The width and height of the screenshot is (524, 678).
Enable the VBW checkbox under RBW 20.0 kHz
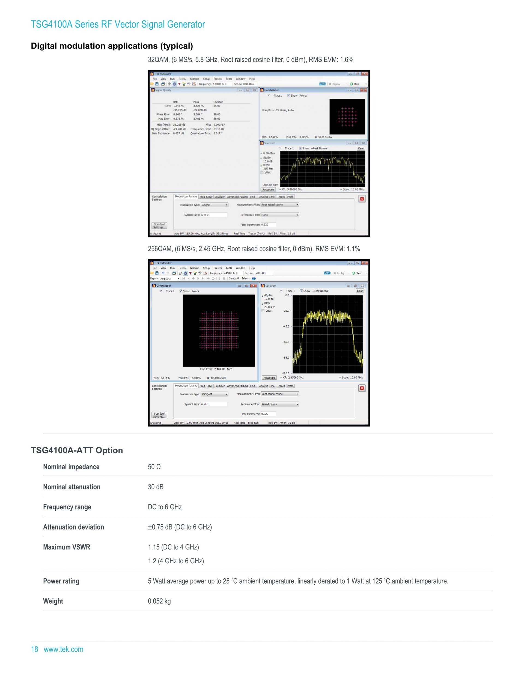coord(263,311)
